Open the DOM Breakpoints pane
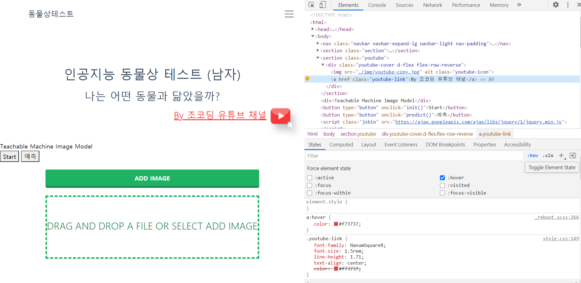581x283 pixels. 445,145
